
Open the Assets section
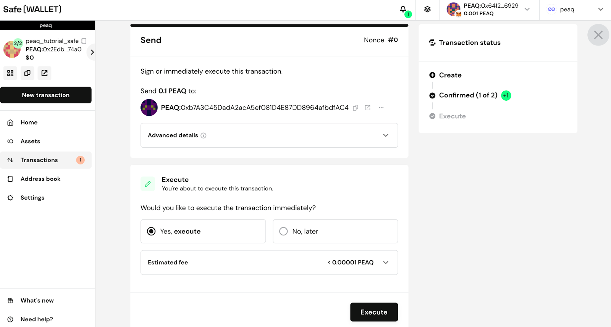pos(30,141)
